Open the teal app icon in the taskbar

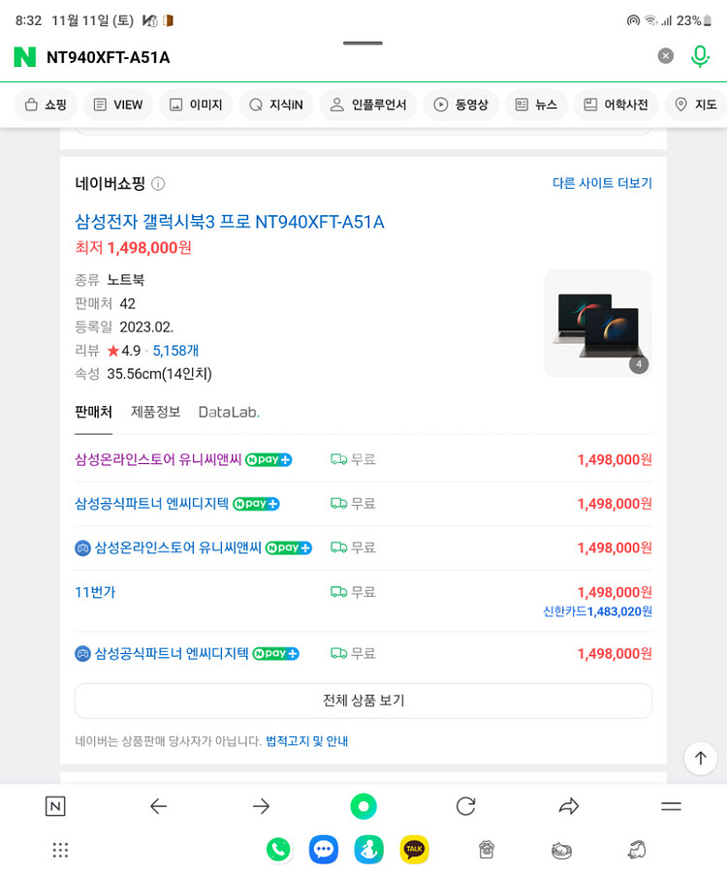coord(368,850)
